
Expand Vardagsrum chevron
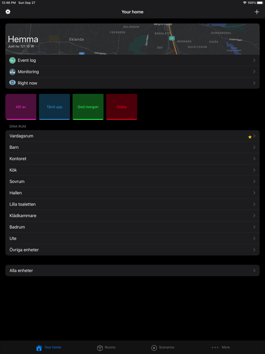pyautogui.click(x=254, y=136)
